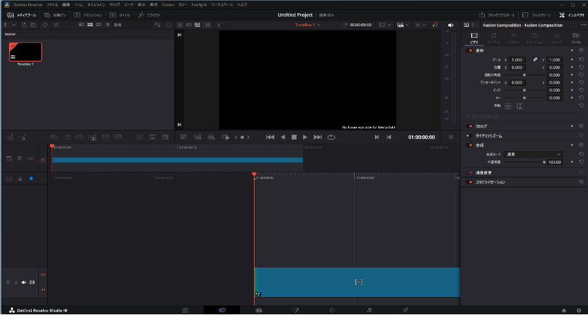588x315 pixels.
Task: Open the メディアプール panel
Action: tap(21, 15)
